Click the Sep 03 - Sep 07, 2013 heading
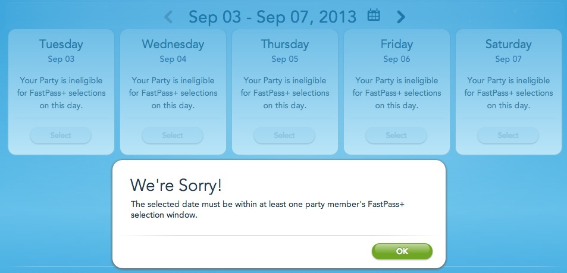The width and height of the screenshot is (567, 273). coord(272,17)
